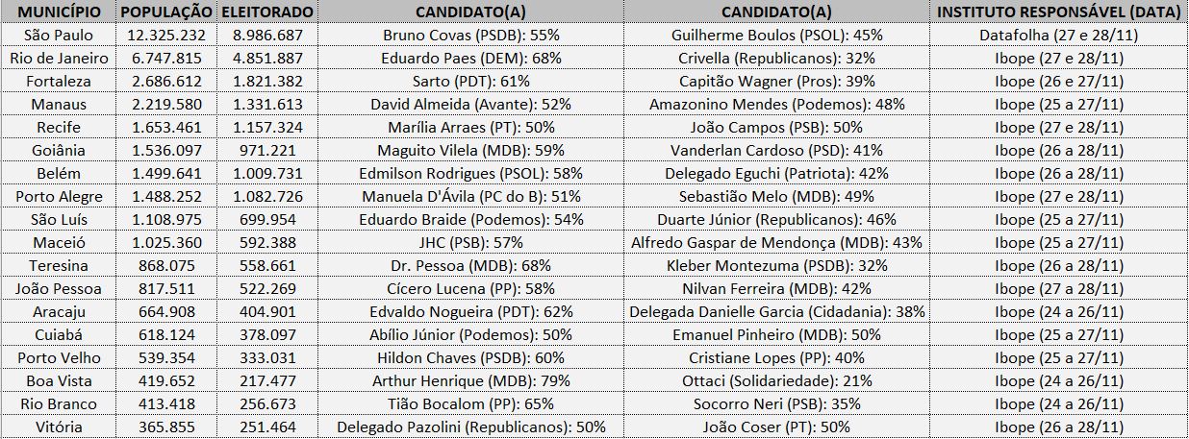Viewport: 1189px width, 439px height.
Task: Select the Bruno Covas (PSDB) 55% cell
Action: pyautogui.click(x=470, y=35)
